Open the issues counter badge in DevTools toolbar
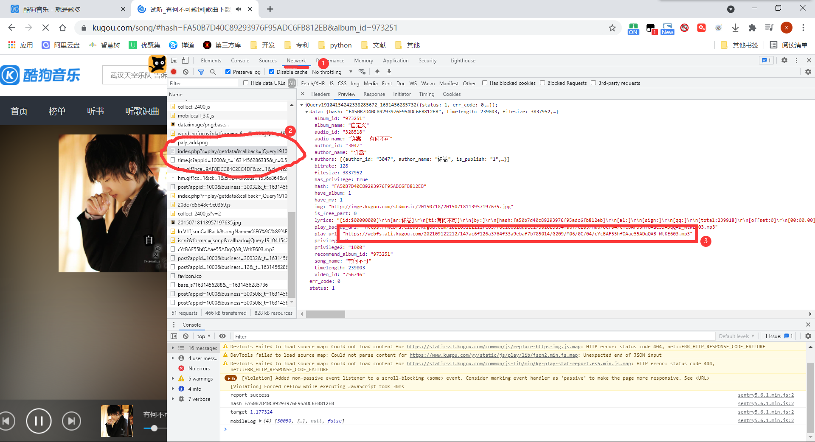 pos(766,61)
